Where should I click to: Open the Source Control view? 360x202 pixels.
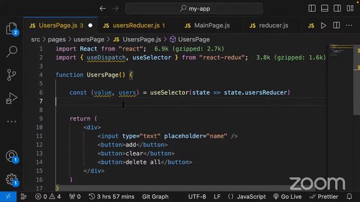coord(11,75)
